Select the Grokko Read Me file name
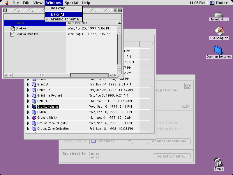 27,34
